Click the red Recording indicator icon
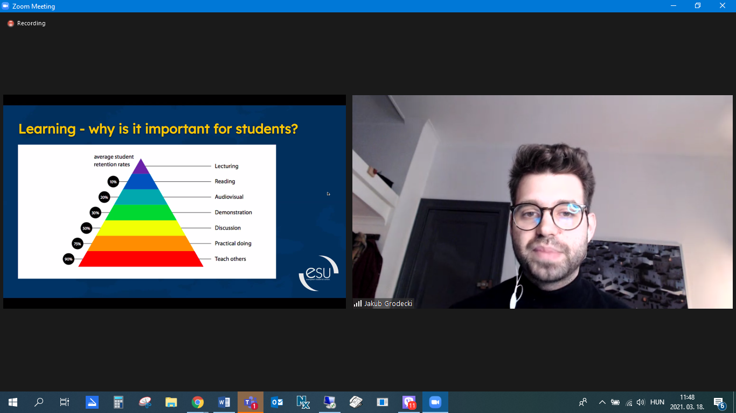Screen dimensions: 736x413 pos(10,24)
